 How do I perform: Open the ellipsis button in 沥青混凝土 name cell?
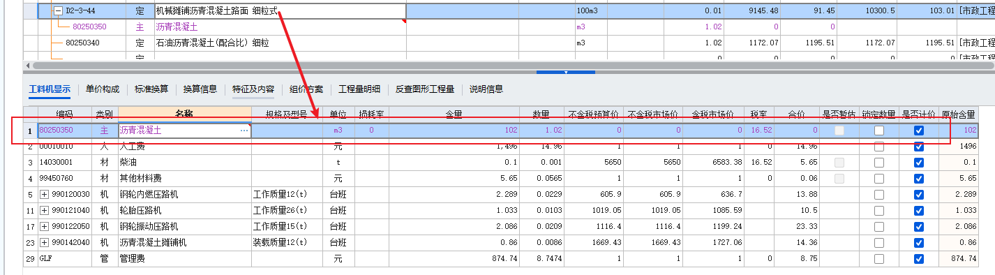[244, 131]
